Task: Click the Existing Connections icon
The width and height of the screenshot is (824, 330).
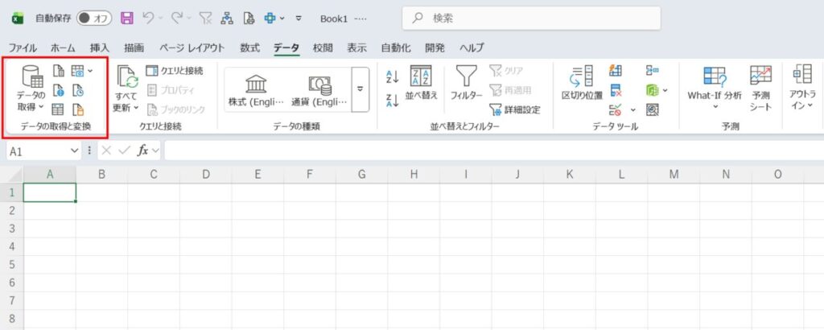Action: (78, 109)
